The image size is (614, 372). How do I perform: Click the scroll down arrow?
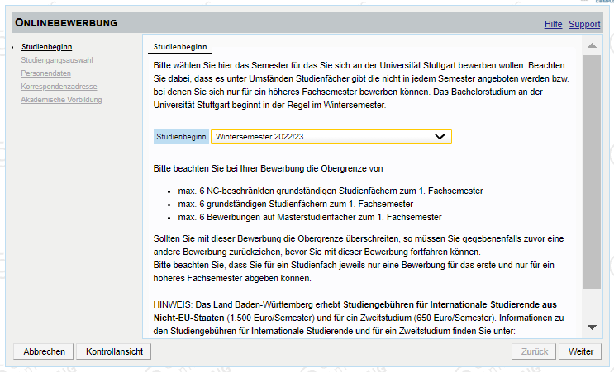pyautogui.click(x=592, y=327)
